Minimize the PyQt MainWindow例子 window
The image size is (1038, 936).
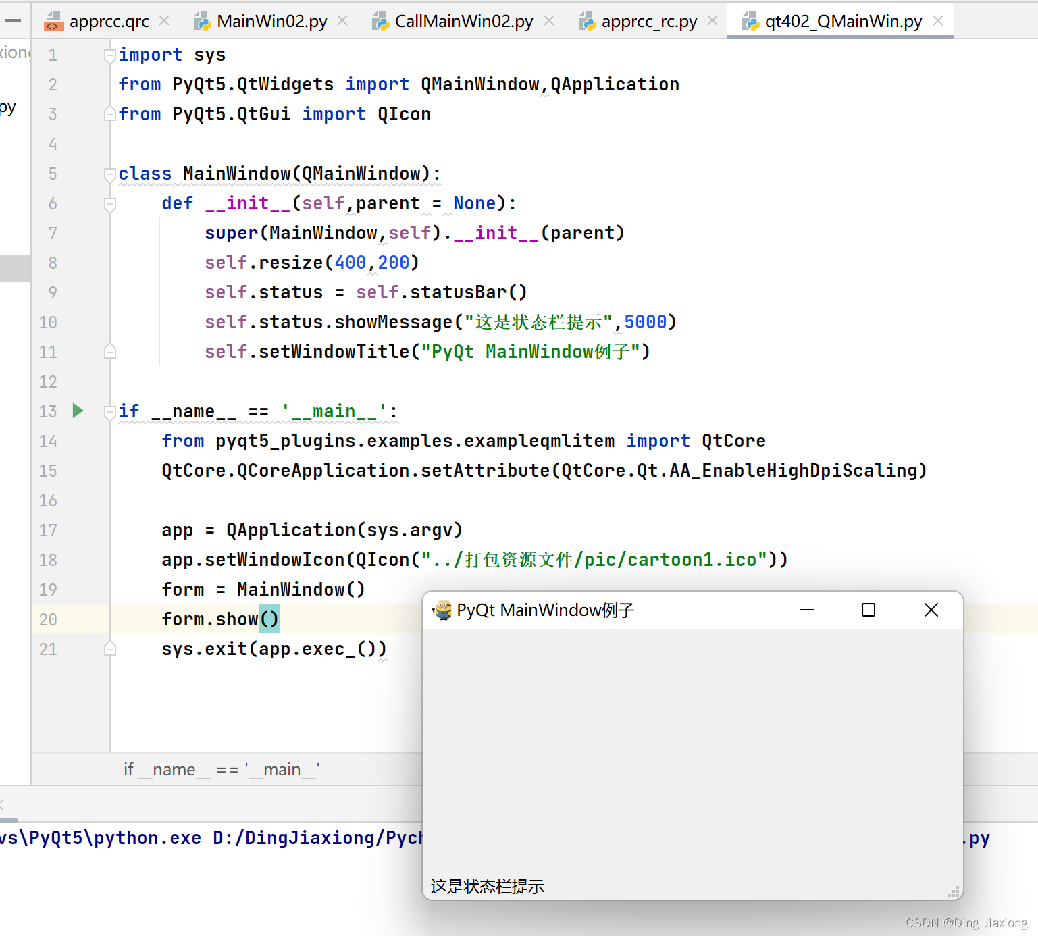tap(807, 610)
